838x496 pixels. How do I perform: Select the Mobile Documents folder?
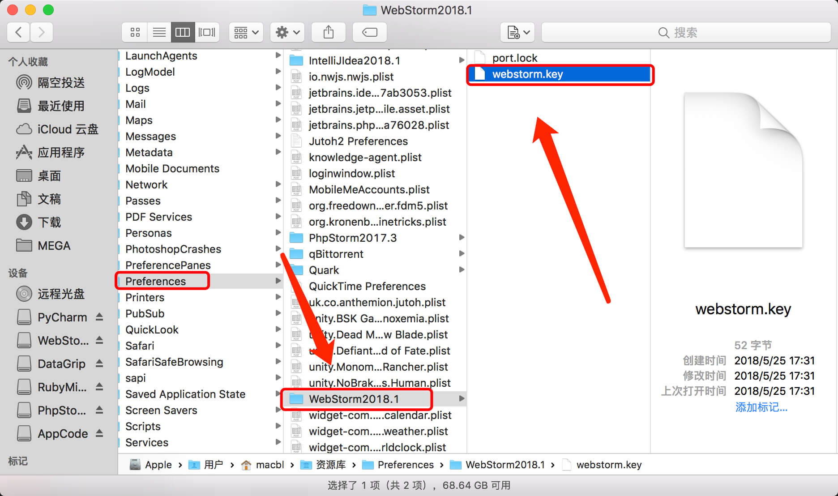(201, 168)
